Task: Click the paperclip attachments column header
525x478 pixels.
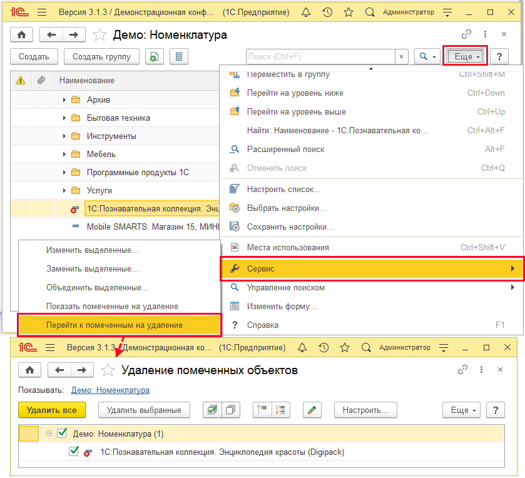Action: tap(41, 80)
